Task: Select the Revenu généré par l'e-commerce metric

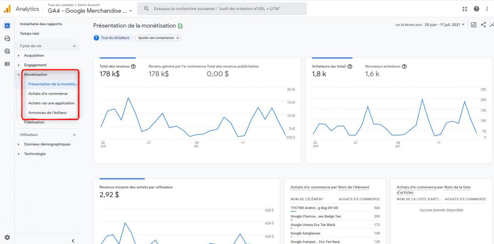Action: click(177, 70)
